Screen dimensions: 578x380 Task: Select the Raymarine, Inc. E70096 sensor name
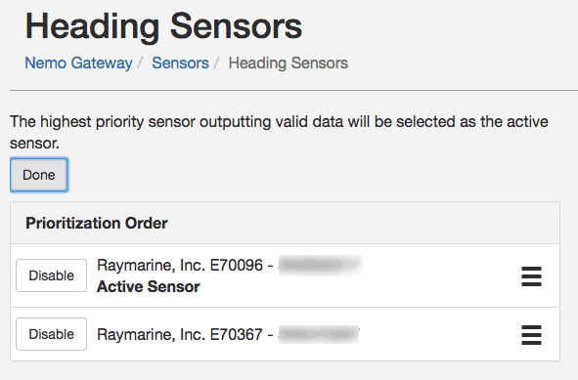180,265
